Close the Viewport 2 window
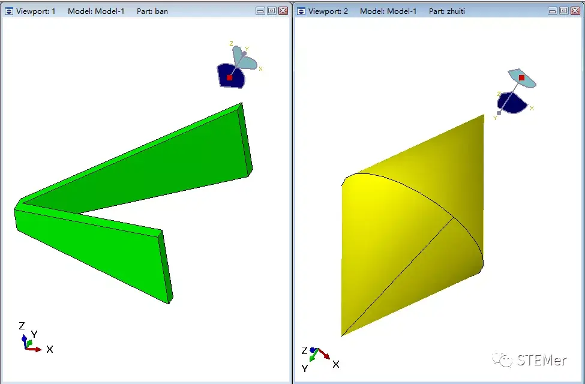Viewport: 585px width, 384px height. (575, 11)
